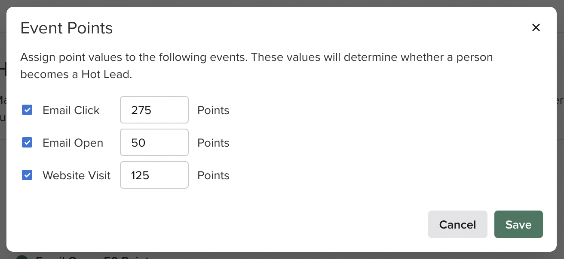Image resolution: width=564 pixels, height=259 pixels.
Task: Disable the Email Open checkbox
Action: [x=27, y=142]
